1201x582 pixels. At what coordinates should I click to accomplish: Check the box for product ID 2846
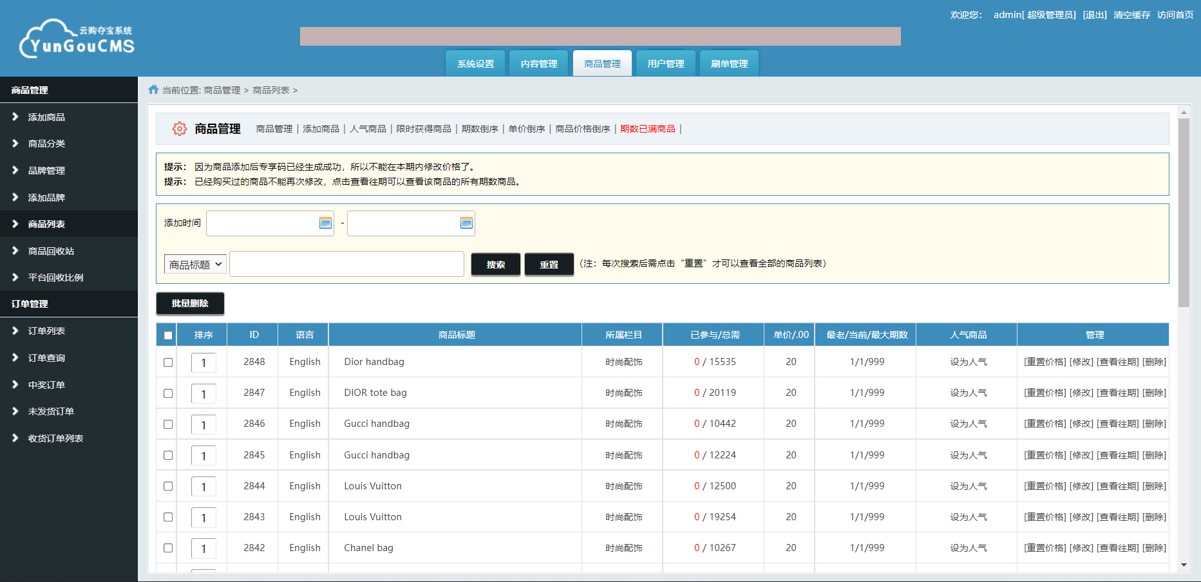(168, 424)
